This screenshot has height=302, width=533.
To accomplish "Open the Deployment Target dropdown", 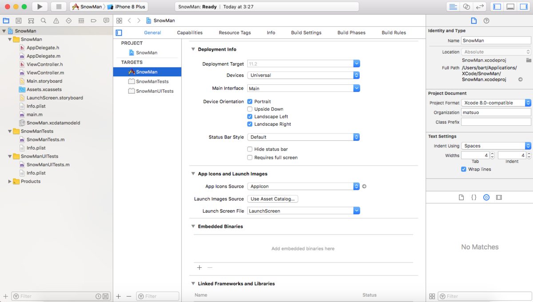I will pyautogui.click(x=357, y=64).
